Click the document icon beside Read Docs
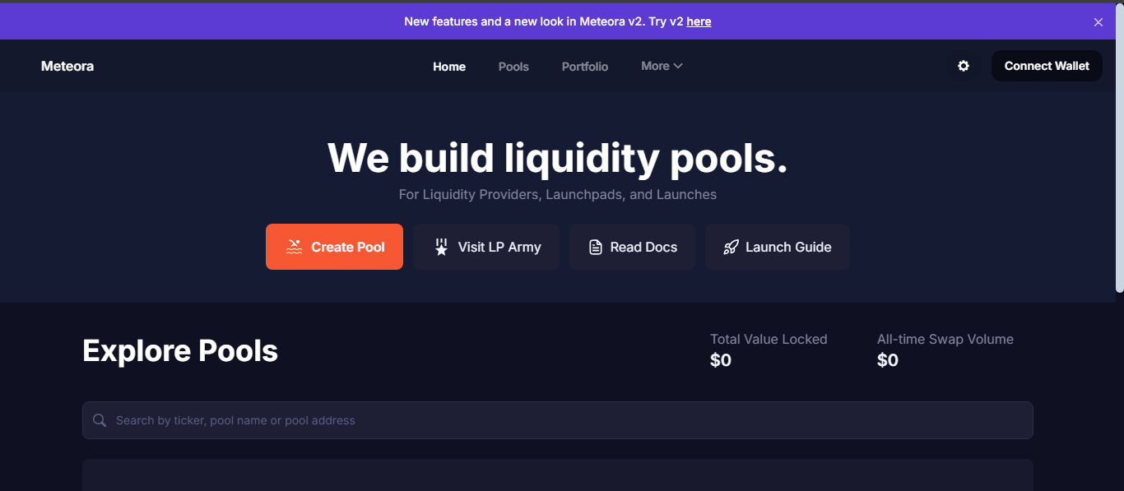This screenshot has width=1124, height=491. point(596,247)
